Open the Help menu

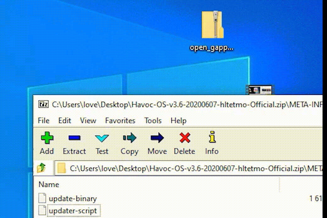point(178,121)
